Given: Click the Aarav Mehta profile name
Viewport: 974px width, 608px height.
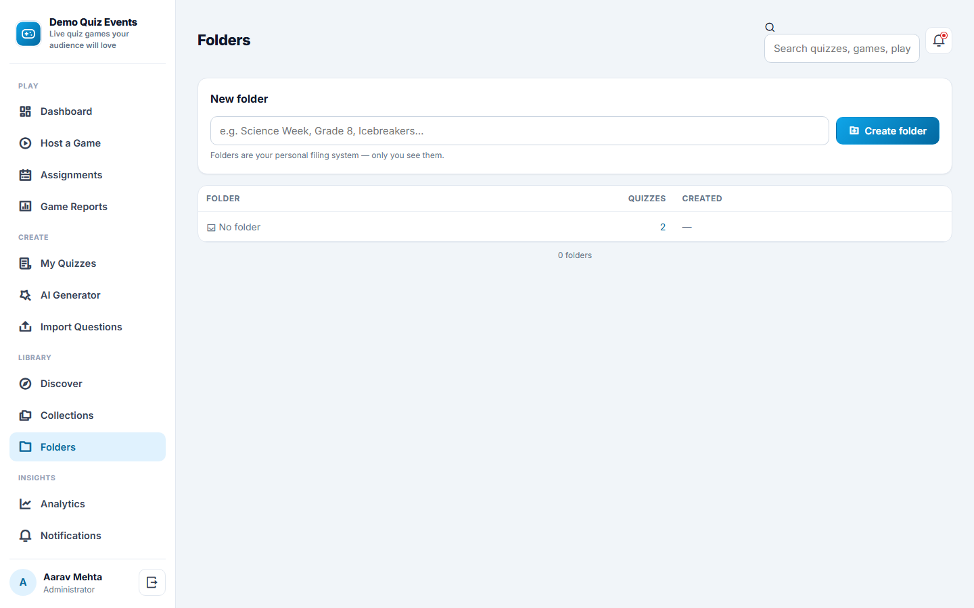Looking at the screenshot, I should [x=72, y=577].
